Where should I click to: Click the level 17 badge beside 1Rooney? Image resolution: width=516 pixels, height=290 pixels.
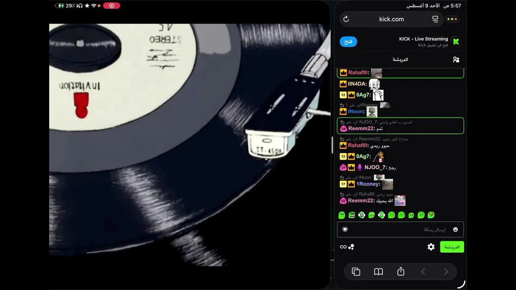(343, 184)
